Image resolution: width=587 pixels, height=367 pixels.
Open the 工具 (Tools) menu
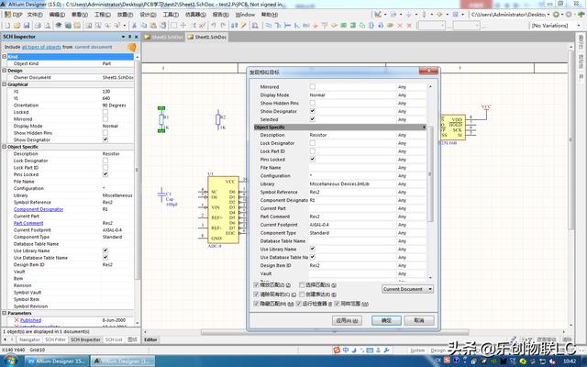[171, 15]
